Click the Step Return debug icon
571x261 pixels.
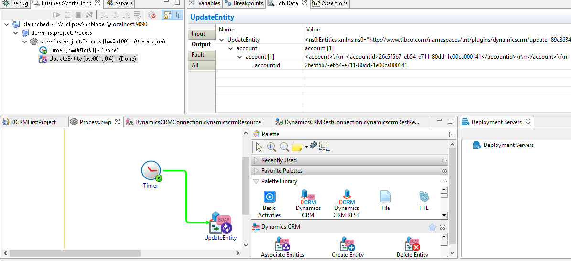(126, 15)
